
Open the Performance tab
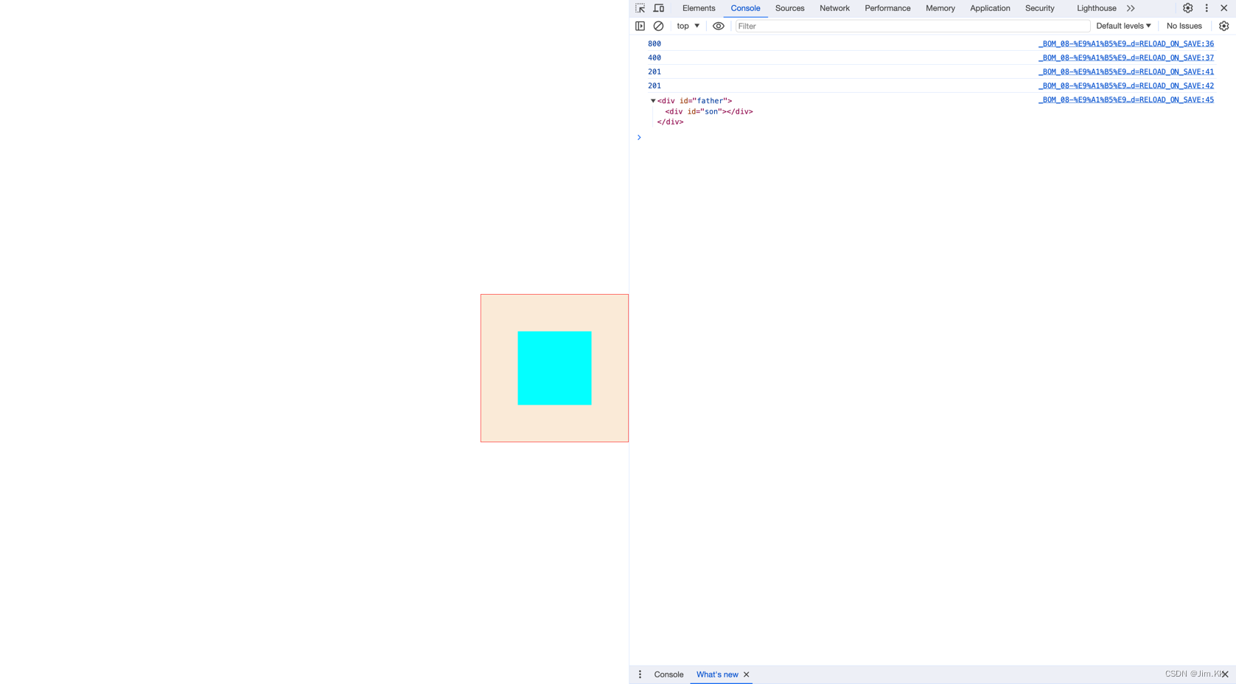[887, 8]
